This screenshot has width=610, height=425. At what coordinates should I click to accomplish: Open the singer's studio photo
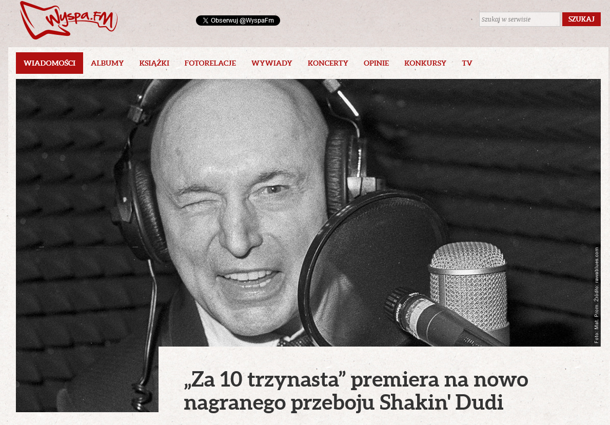(x=308, y=213)
